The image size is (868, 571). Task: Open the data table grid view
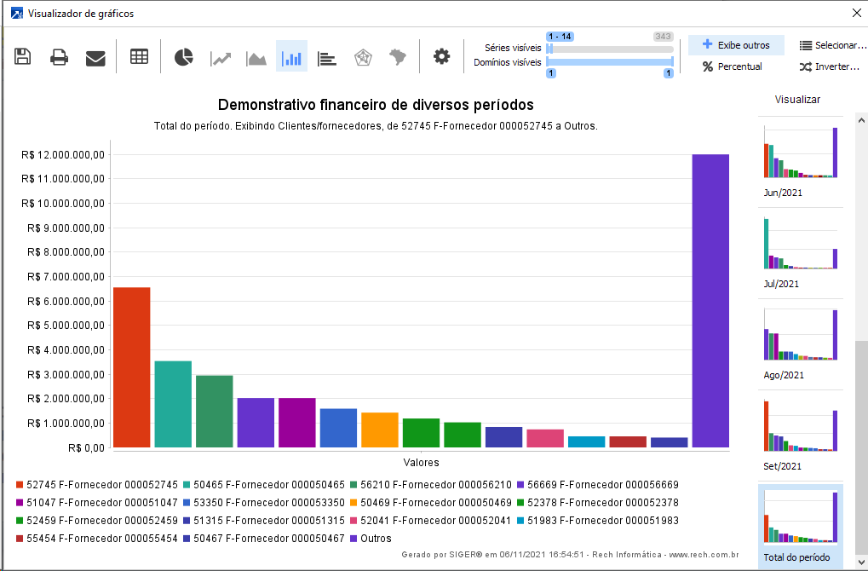[139, 57]
